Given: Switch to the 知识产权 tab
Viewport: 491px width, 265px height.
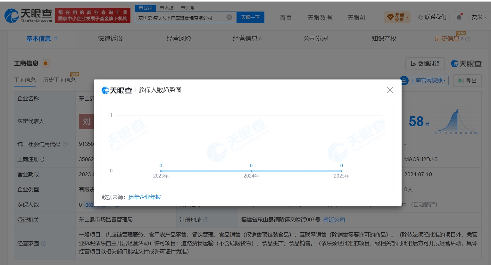Looking at the screenshot, I should click(384, 39).
